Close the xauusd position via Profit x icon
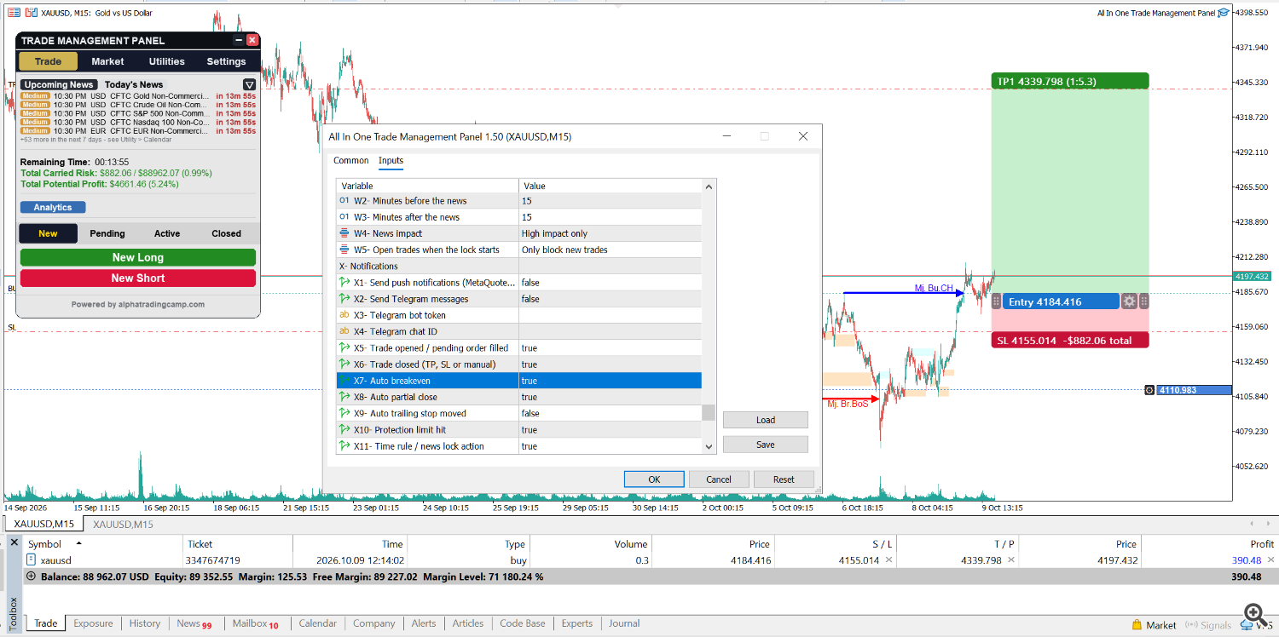The height and width of the screenshot is (637, 1279). point(1270,560)
